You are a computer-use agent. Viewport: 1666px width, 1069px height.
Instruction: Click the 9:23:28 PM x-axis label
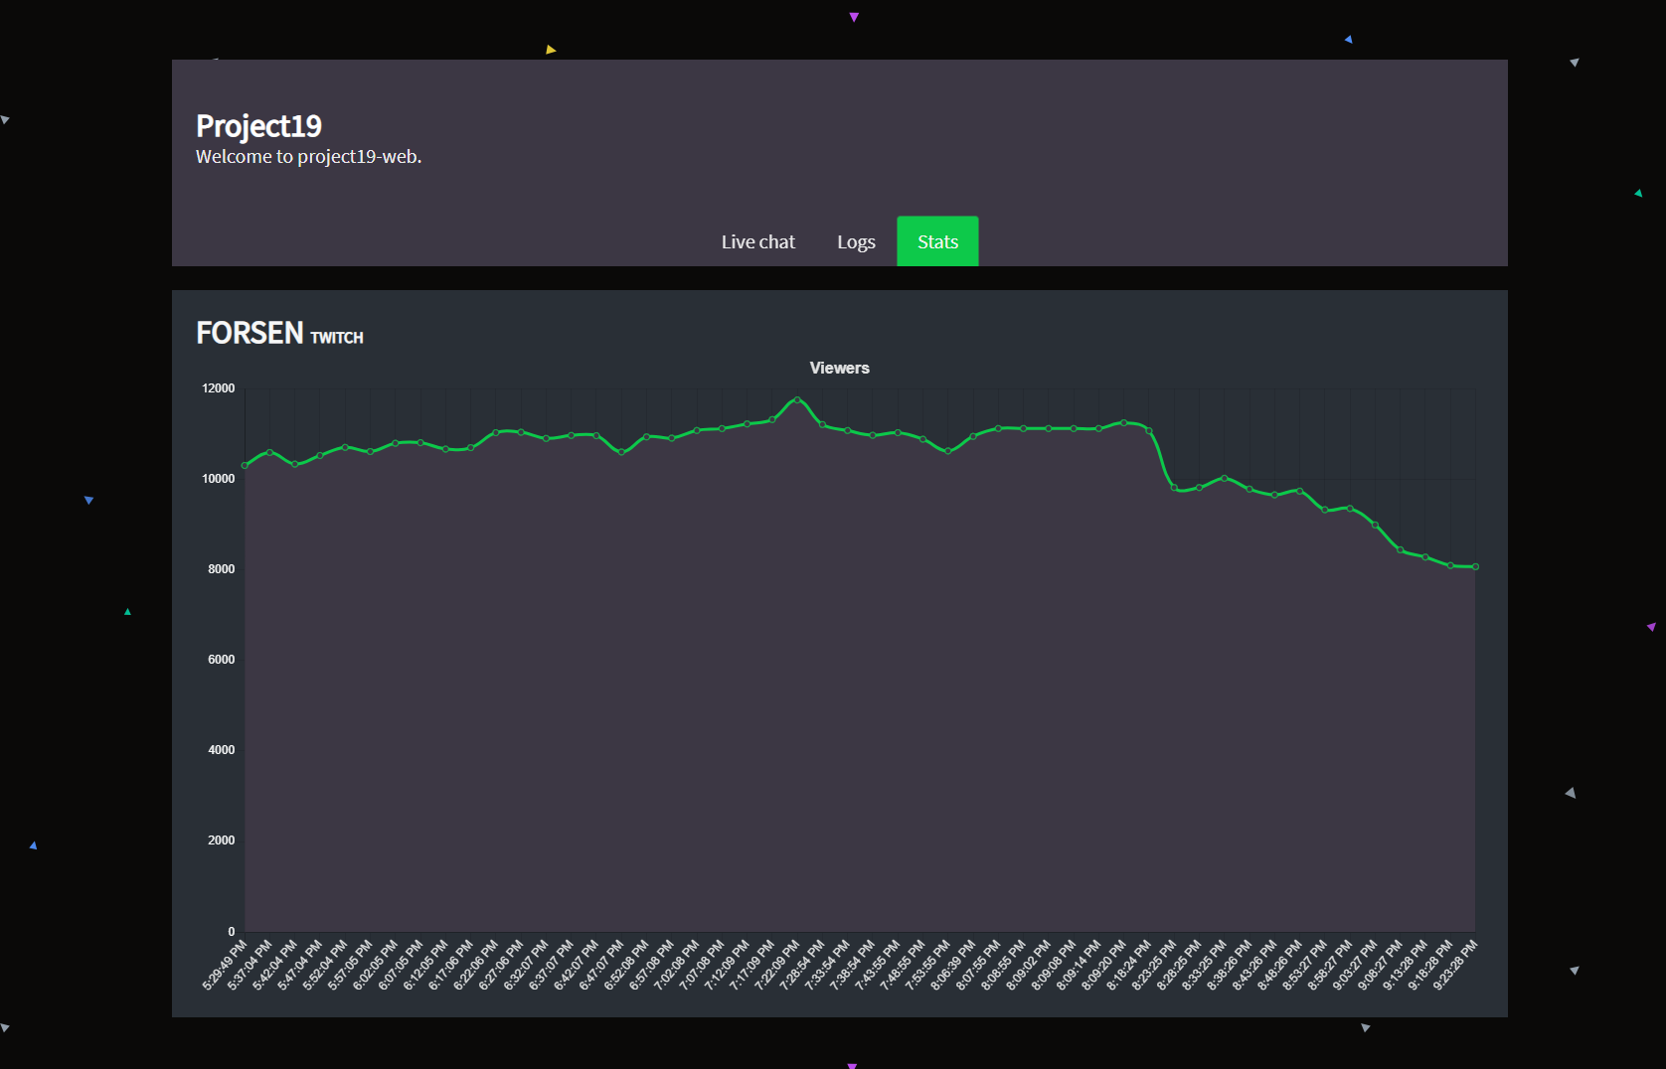tap(1455, 965)
